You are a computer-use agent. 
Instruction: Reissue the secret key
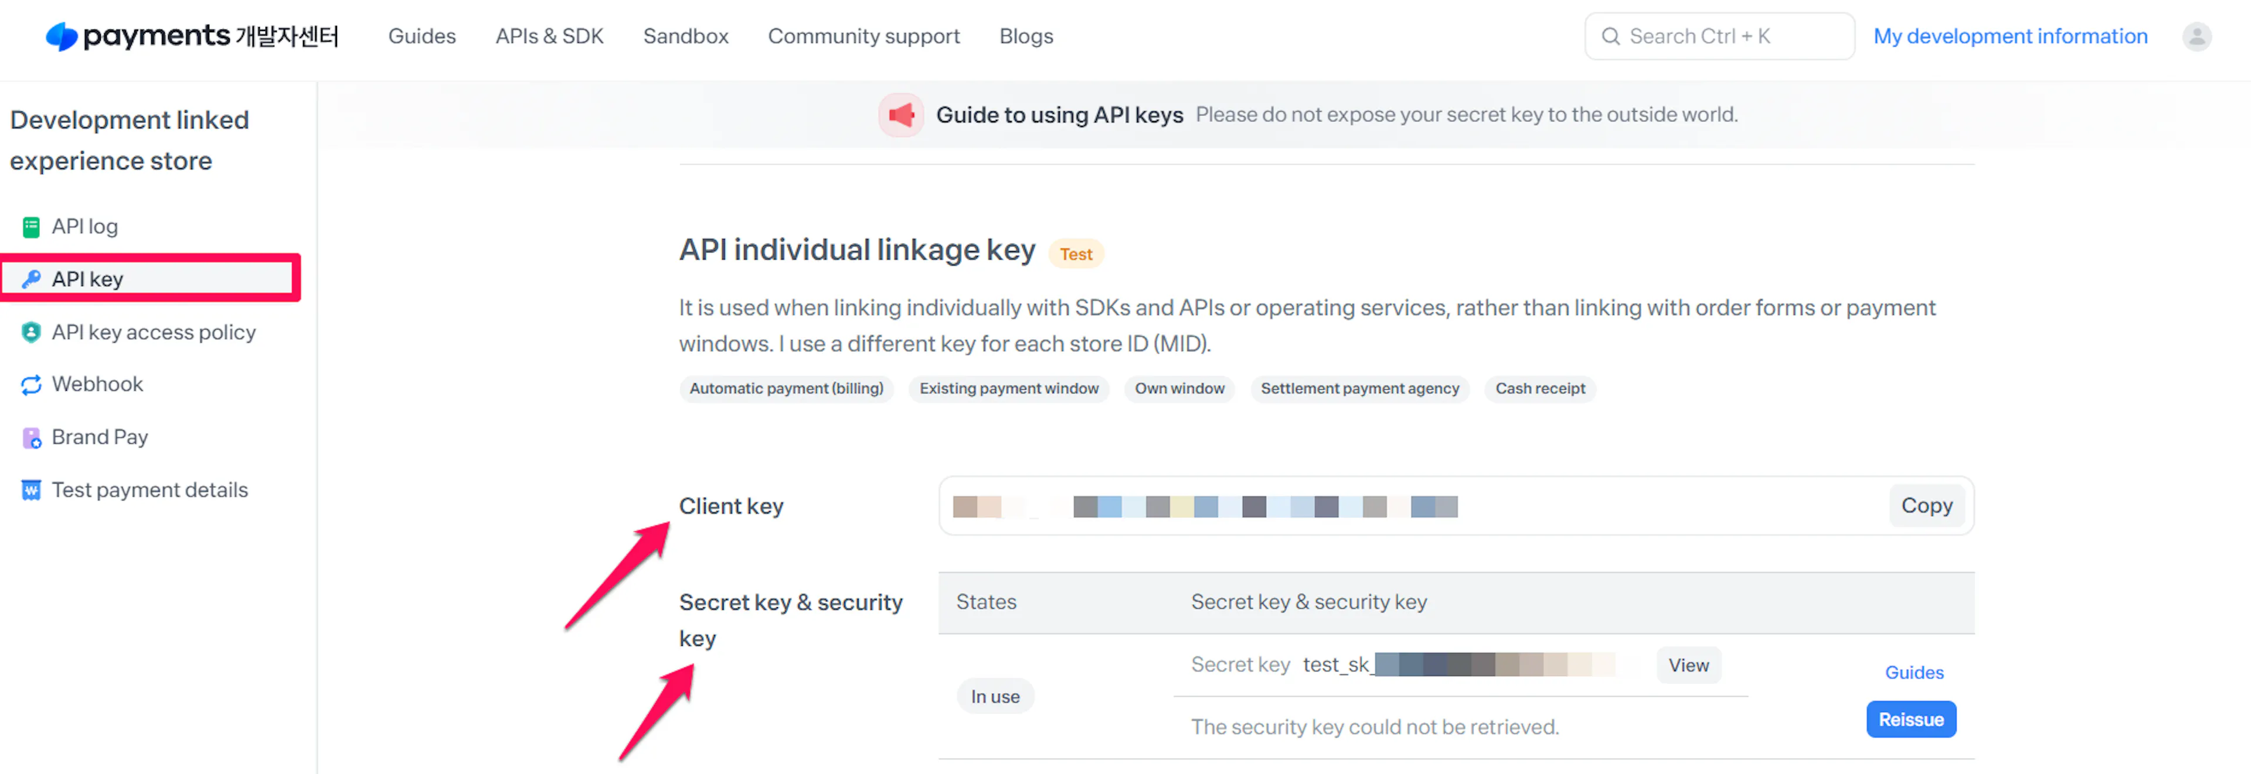(x=1911, y=720)
